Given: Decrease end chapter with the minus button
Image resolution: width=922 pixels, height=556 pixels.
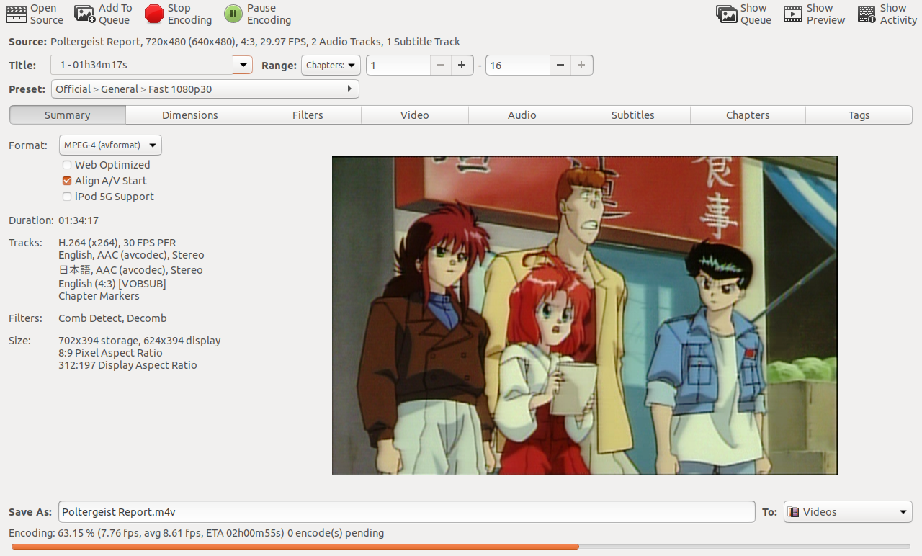Looking at the screenshot, I should (x=560, y=66).
